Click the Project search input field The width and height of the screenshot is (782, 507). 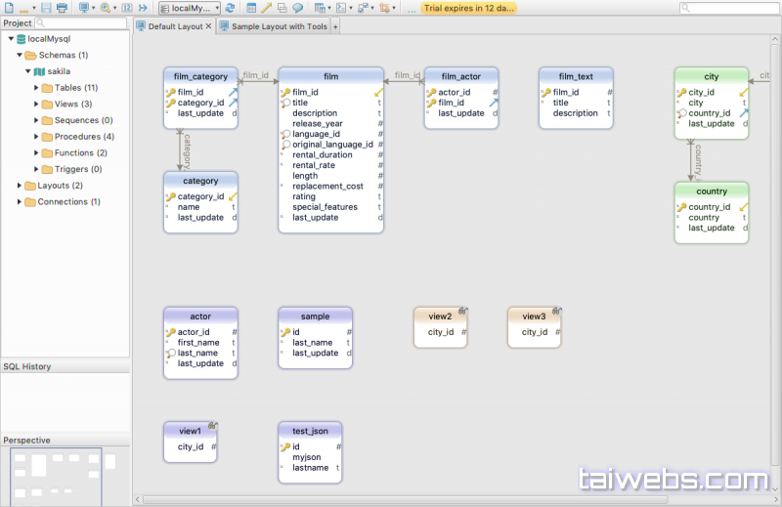point(80,22)
